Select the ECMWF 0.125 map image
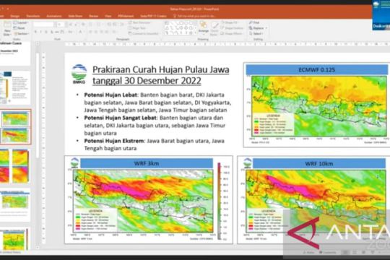The width and height of the screenshot is (390, 260). 316,105
